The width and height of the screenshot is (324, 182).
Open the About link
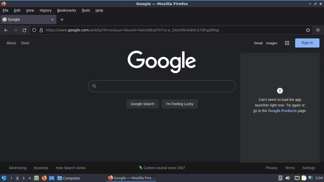[x=11, y=43]
